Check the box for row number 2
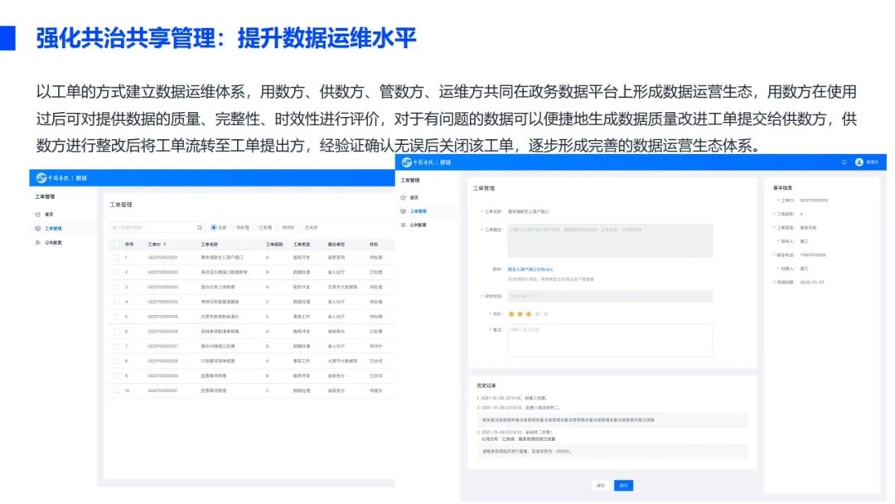Image resolution: width=895 pixels, height=504 pixels. [x=117, y=272]
